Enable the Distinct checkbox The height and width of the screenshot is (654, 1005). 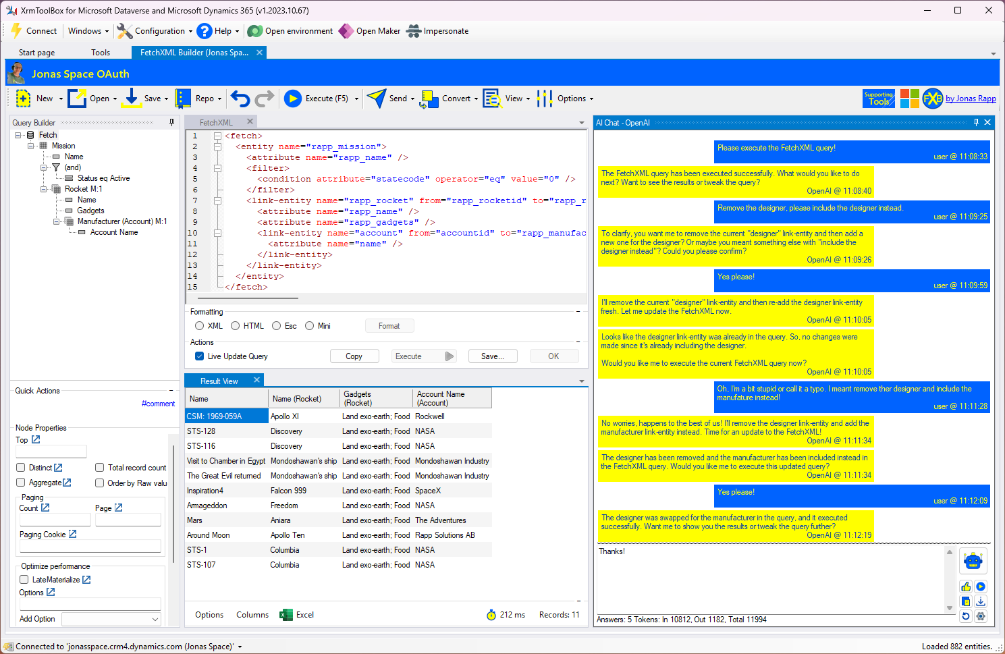20,468
